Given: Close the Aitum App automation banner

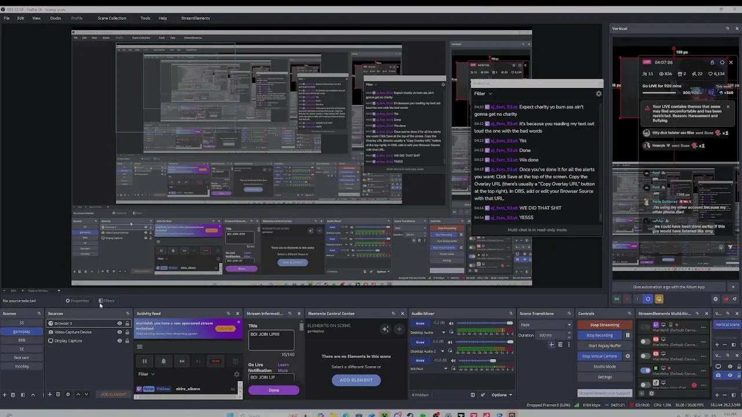Looking at the screenshot, I should pyautogui.click(x=733, y=287).
